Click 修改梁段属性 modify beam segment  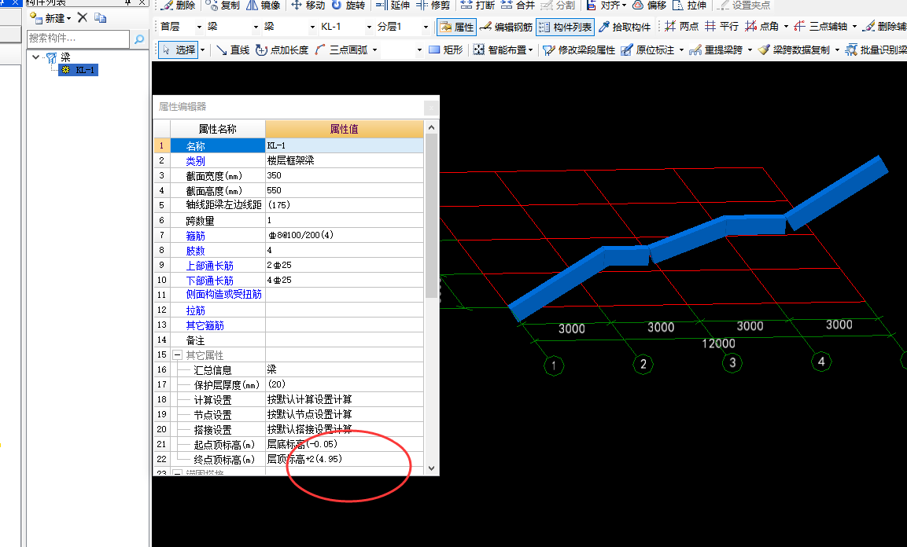579,50
